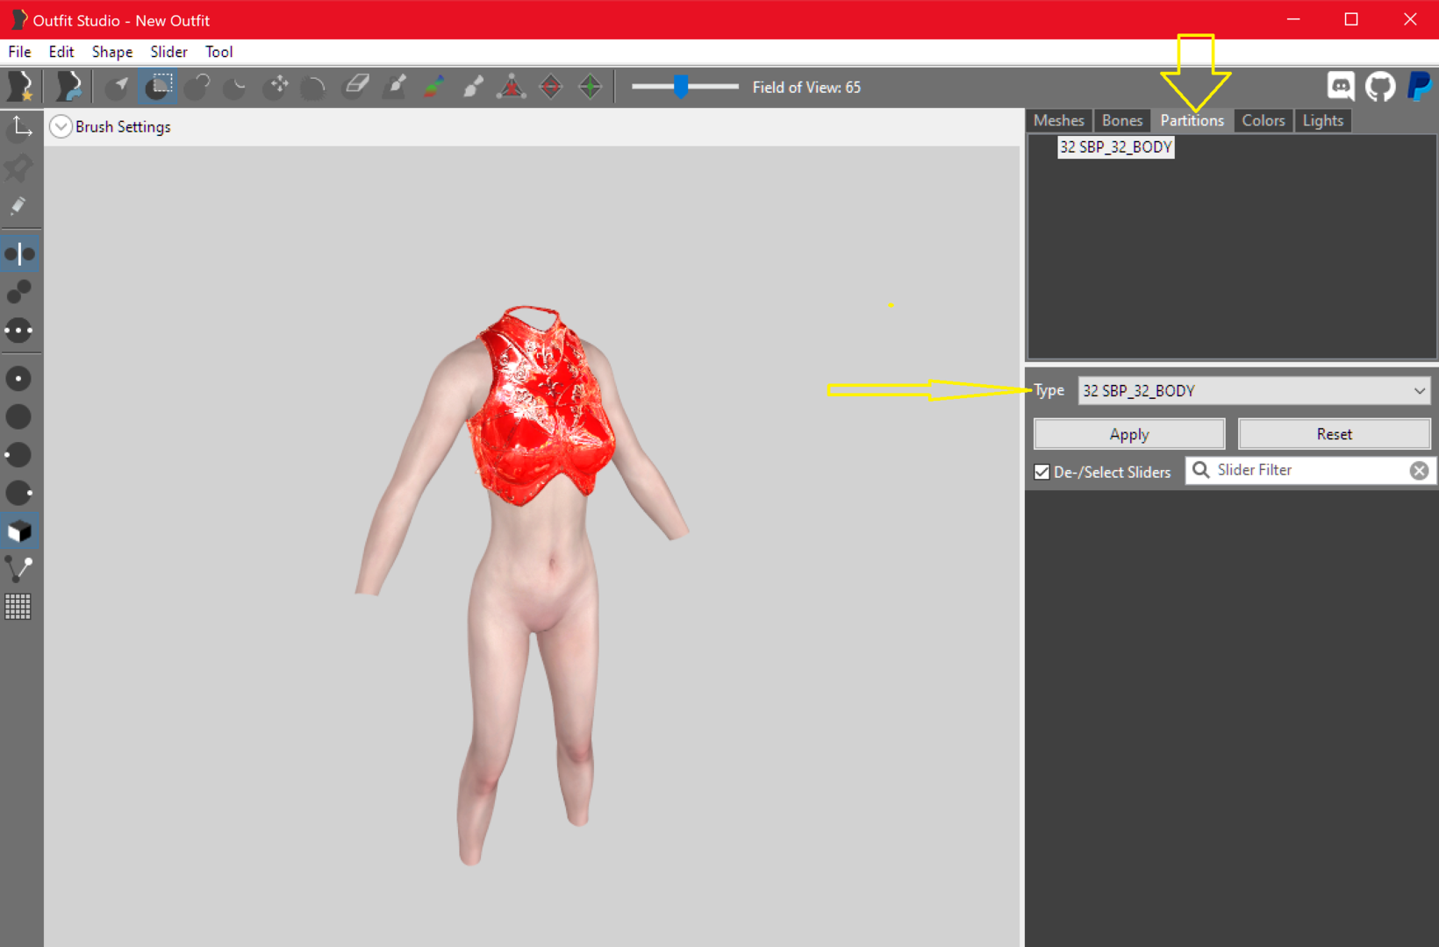Click brush preset with right dot
1439x947 pixels.
tap(19, 493)
